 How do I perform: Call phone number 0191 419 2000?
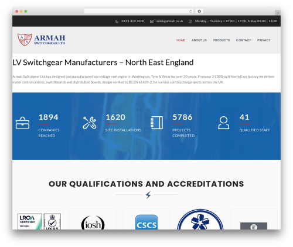[133, 21]
